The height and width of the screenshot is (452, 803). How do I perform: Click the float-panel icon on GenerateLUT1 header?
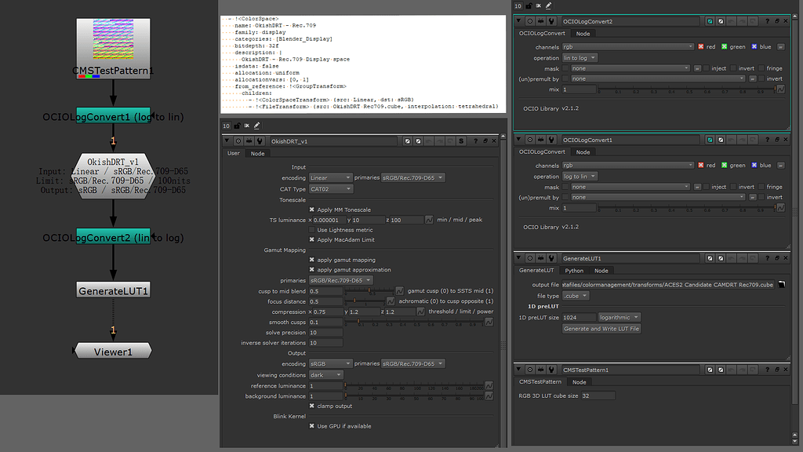(777, 257)
